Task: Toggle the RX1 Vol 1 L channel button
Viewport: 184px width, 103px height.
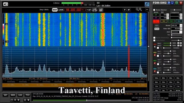Action: coord(178,43)
